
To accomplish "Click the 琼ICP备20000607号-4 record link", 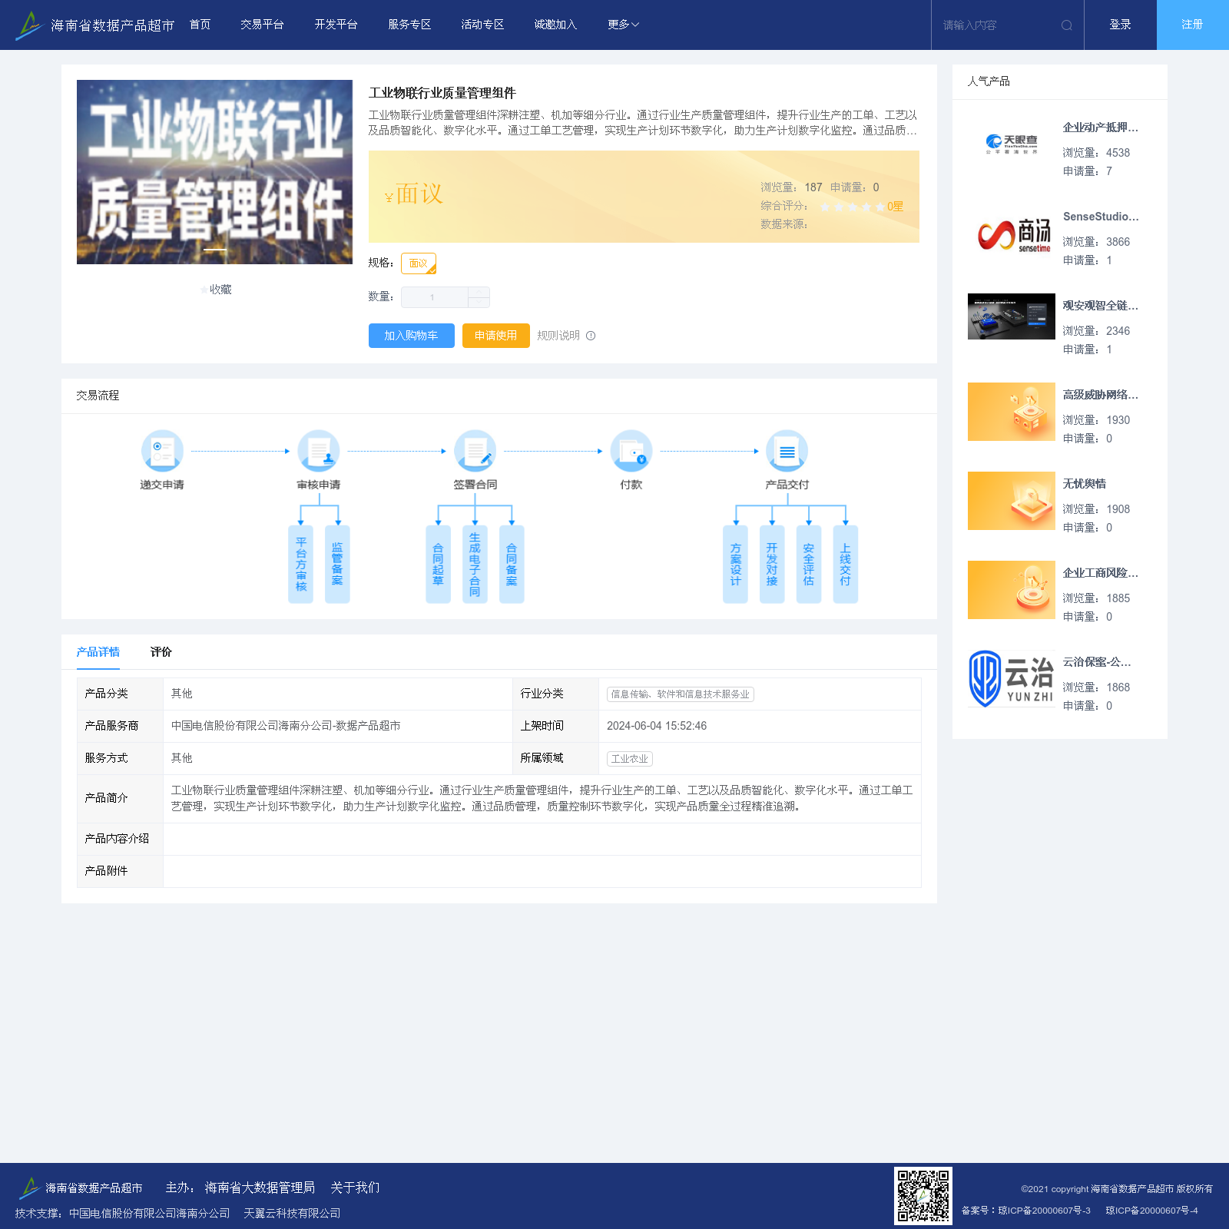I will pos(1151,1211).
